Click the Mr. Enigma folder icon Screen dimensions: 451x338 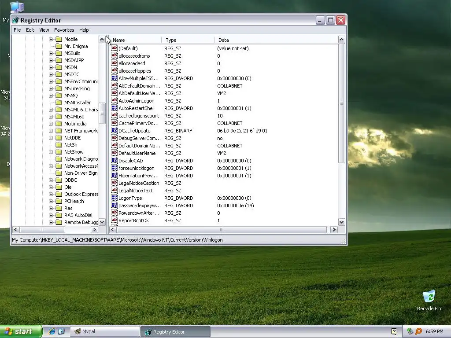point(59,46)
